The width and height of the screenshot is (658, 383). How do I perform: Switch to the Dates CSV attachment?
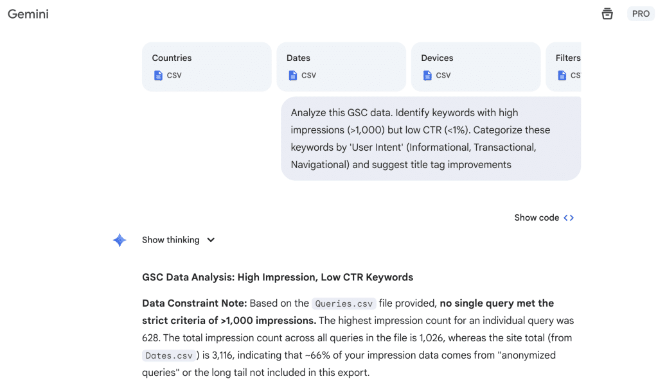[x=341, y=66]
